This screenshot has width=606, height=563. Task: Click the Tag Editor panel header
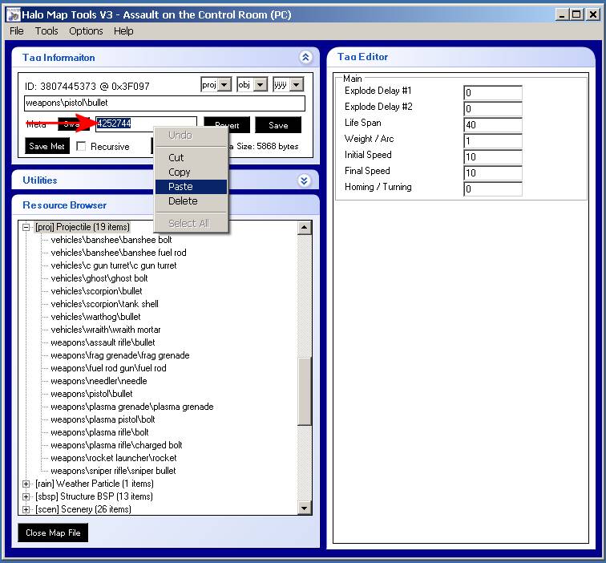click(x=461, y=57)
